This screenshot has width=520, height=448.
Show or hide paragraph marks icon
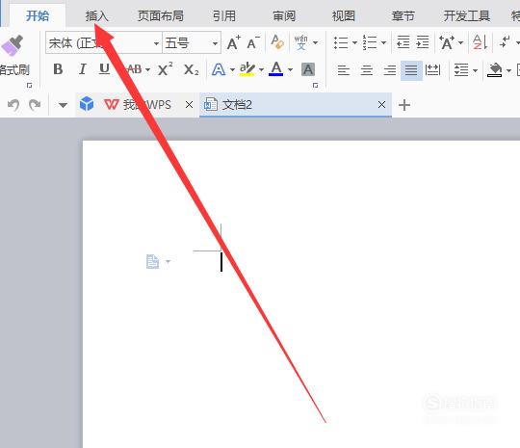coord(506,42)
